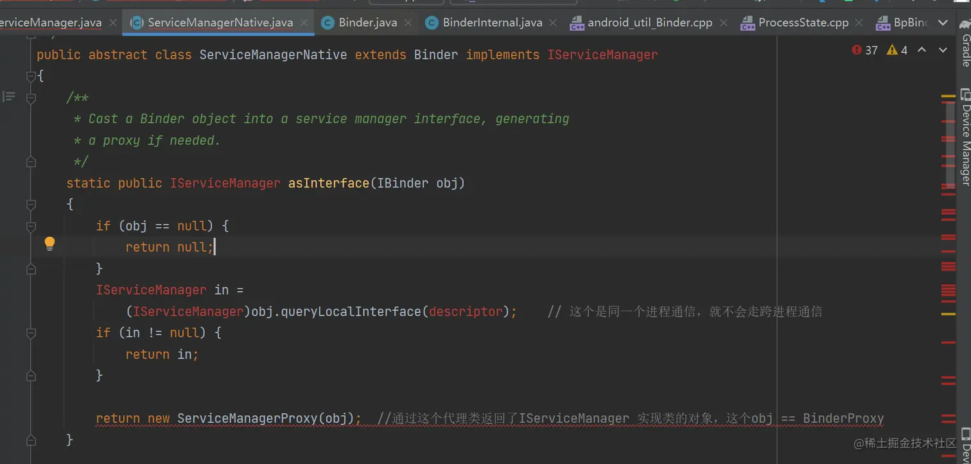Click fold end marker below 'return in;'
971x464 pixels.
31,376
